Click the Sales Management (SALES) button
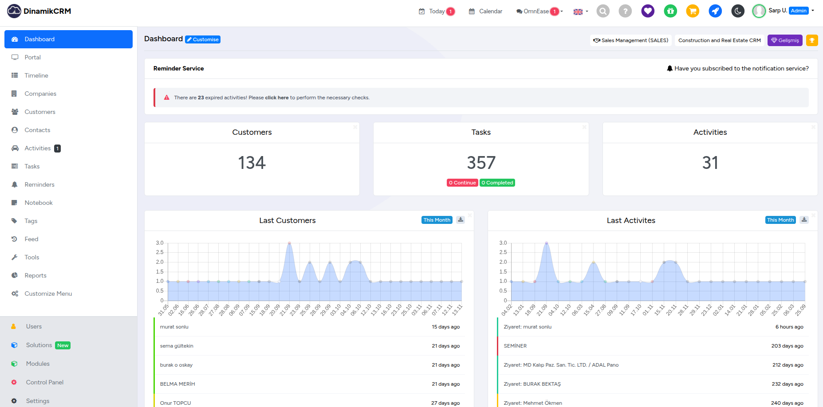This screenshot has height=407, width=823. [x=631, y=40]
